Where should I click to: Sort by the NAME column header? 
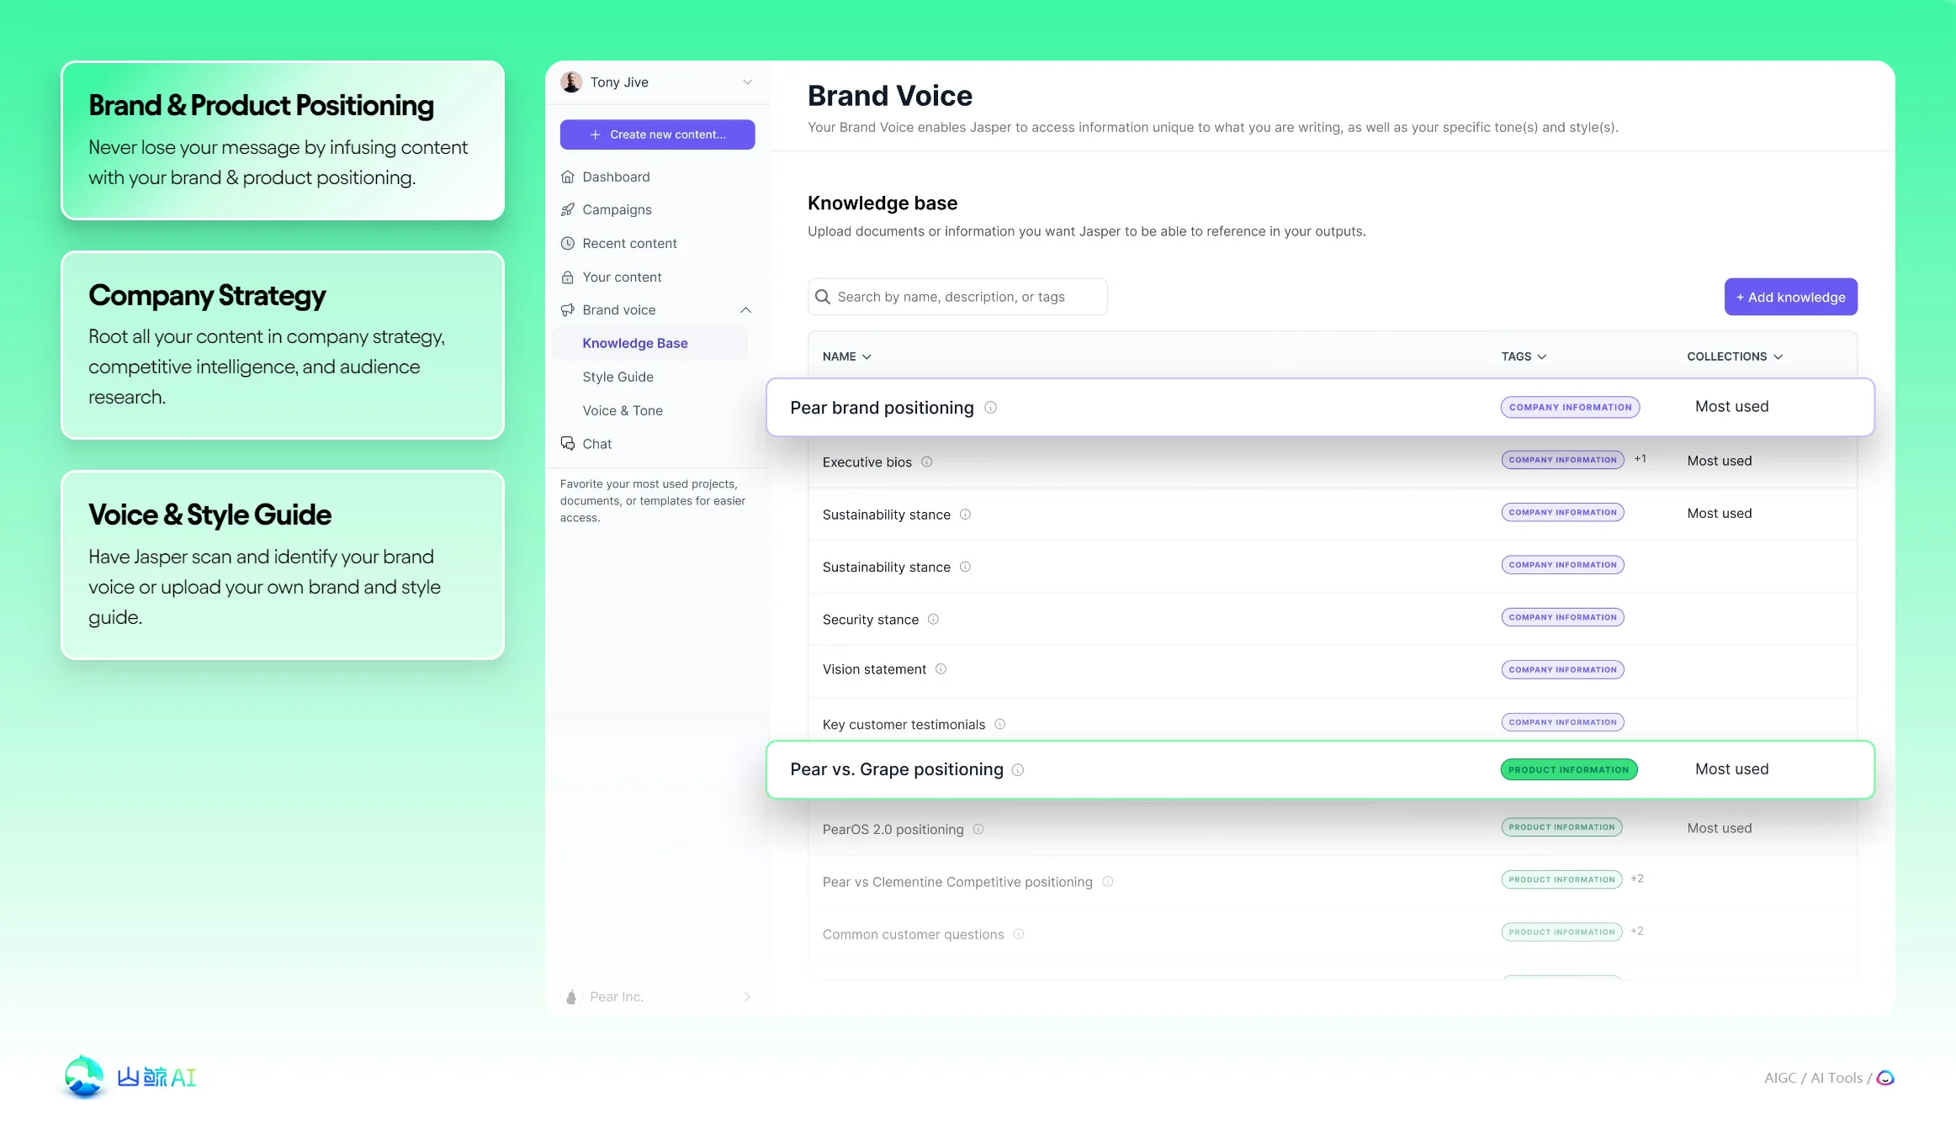click(846, 356)
